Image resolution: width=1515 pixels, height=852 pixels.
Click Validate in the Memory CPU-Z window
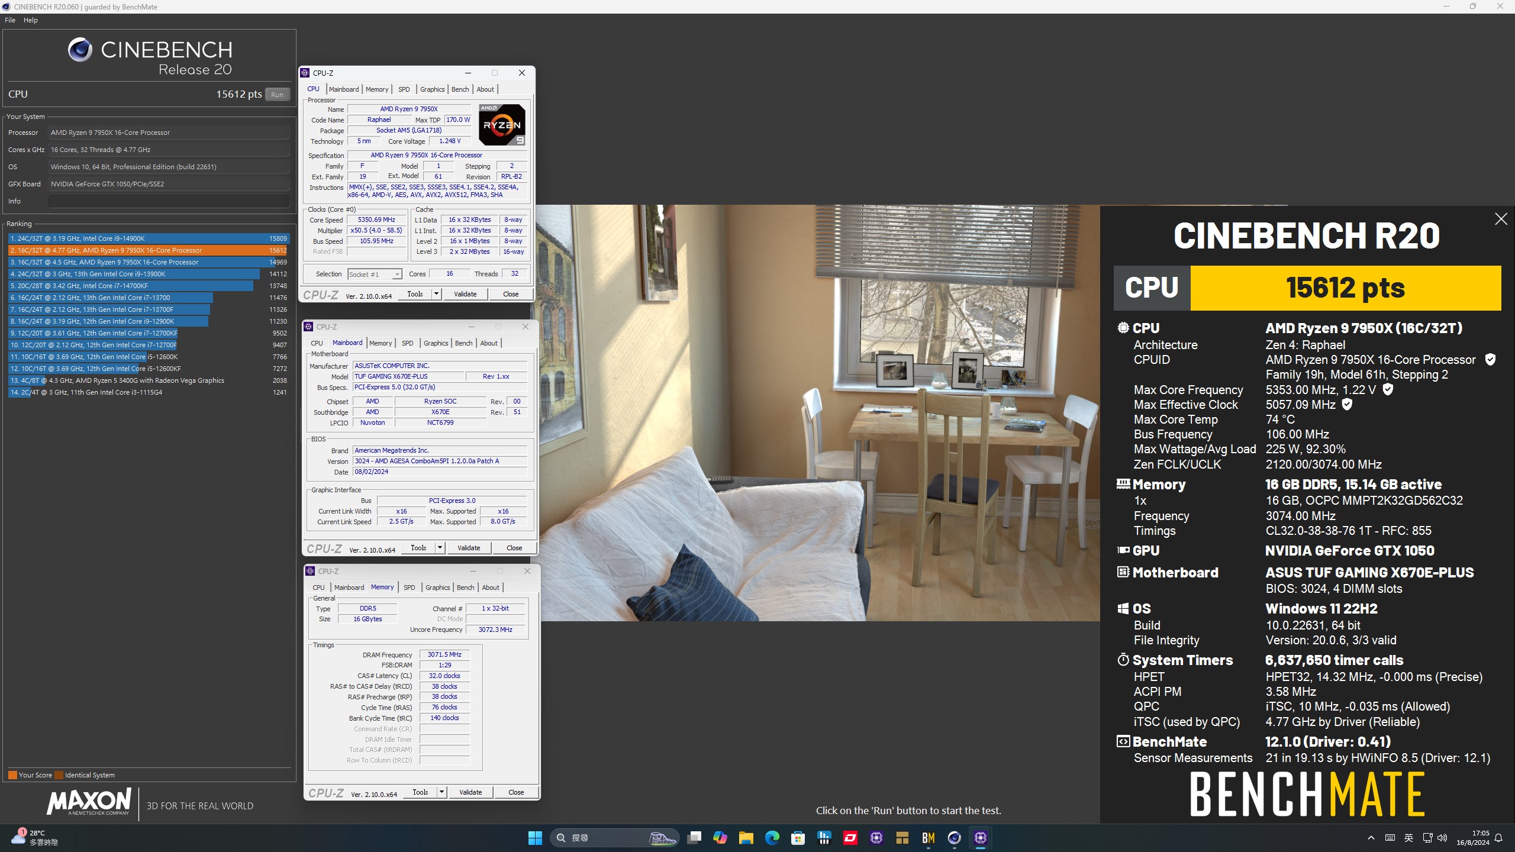point(470,792)
